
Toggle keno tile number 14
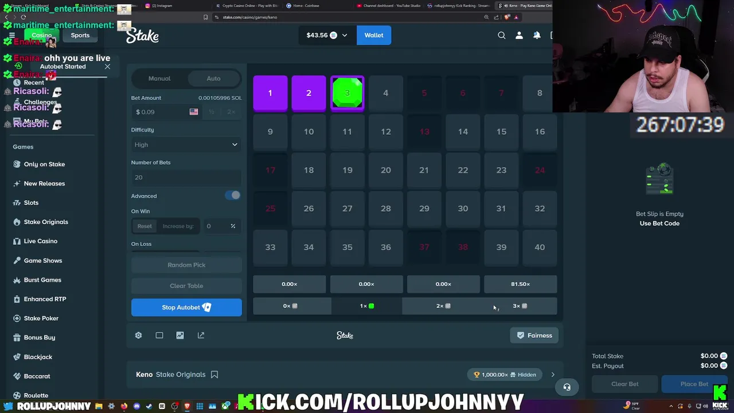(463, 132)
